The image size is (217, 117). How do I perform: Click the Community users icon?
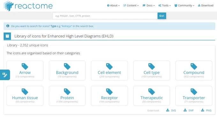pyautogui.click(x=176, y=5)
